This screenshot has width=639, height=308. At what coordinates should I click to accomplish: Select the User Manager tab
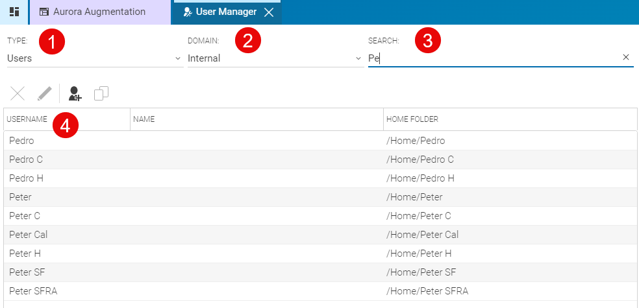[220, 12]
